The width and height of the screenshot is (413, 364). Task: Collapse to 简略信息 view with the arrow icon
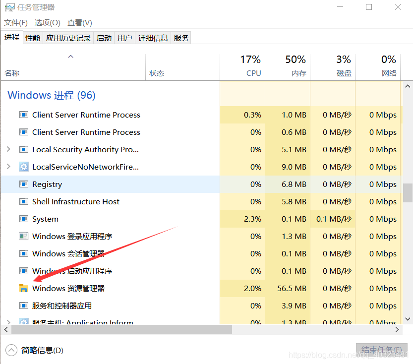[11, 350]
